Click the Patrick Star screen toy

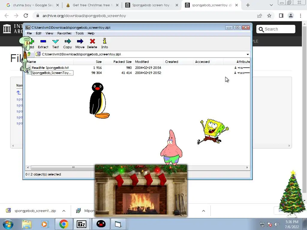pyautogui.click(x=171, y=148)
